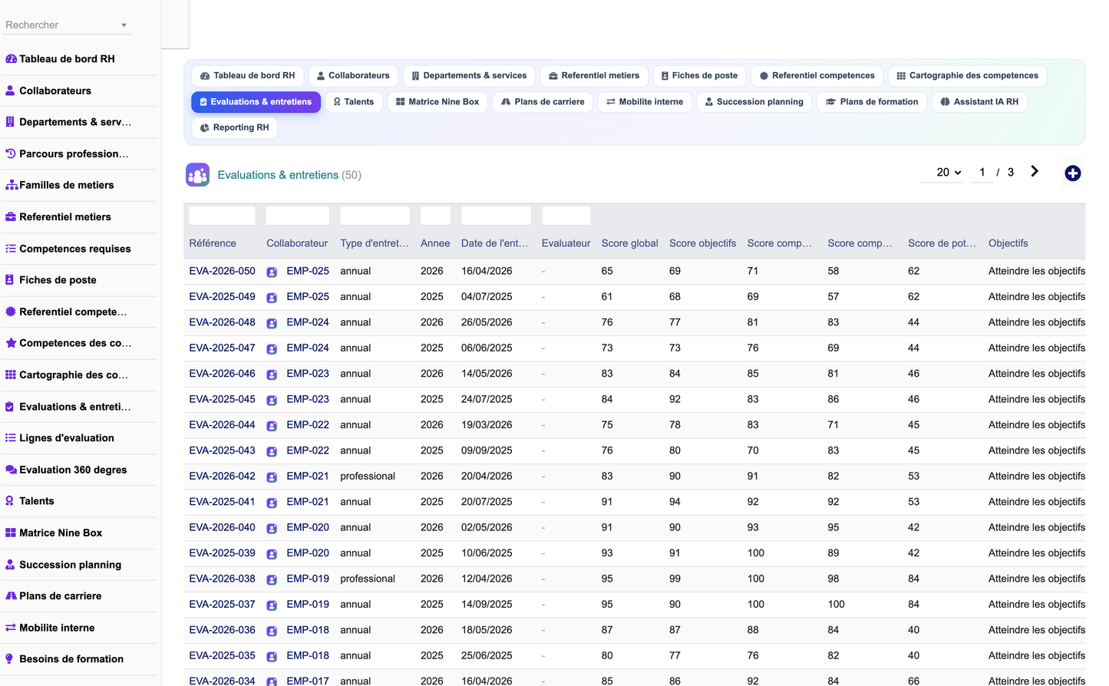The image size is (1109, 686).
Task: Open collaborator link EMP-021 in the EVA-2025-041 row
Action: tap(308, 502)
